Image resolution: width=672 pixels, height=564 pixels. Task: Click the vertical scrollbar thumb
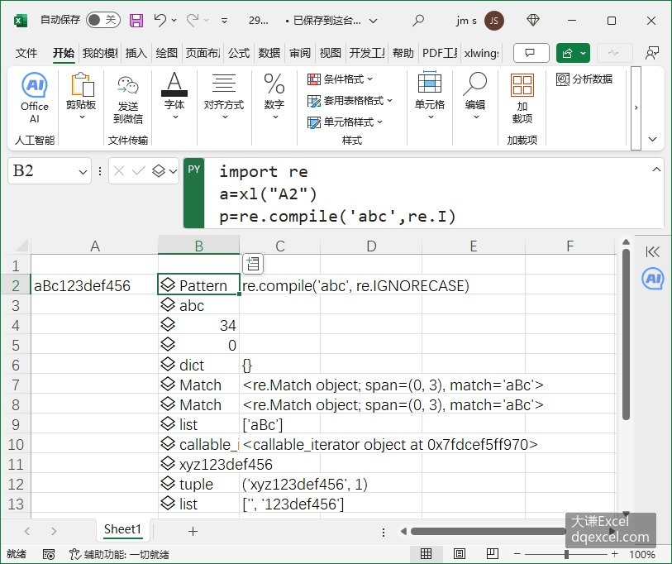pos(627,333)
